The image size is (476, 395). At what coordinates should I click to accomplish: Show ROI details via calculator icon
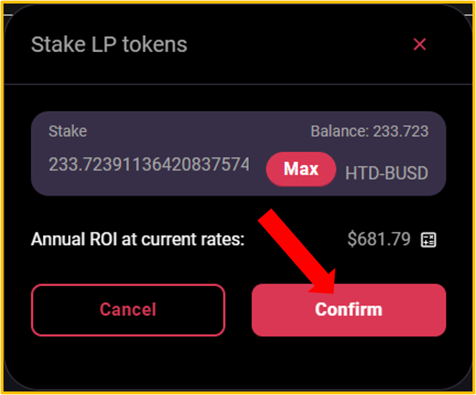pos(428,239)
